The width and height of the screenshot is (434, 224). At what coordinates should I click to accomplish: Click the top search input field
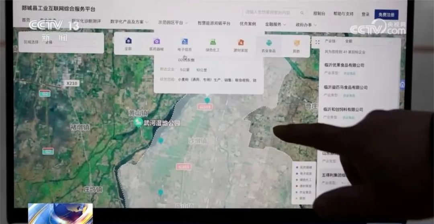[x=271, y=12]
